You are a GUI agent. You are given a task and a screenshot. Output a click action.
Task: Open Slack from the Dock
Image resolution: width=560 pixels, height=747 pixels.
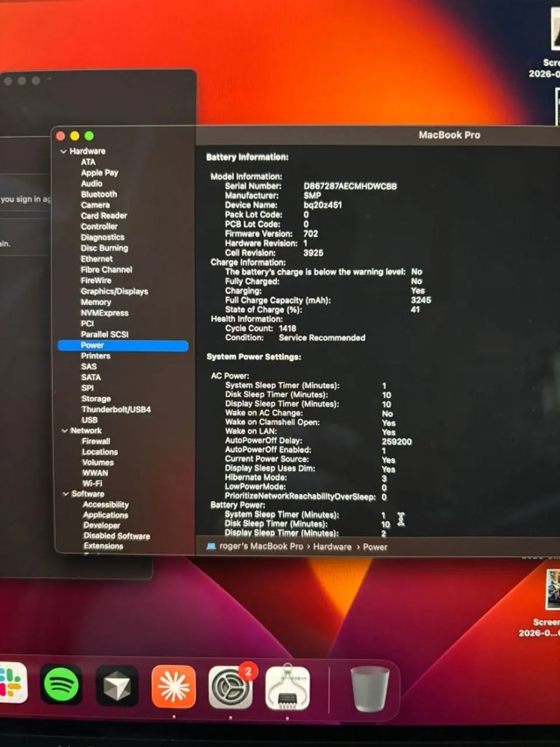(13, 683)
